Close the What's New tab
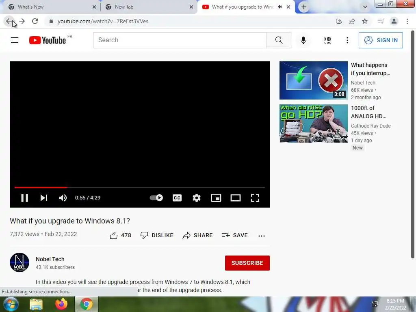The width and height of the screenshot is (416, 312). [x=94, y=7]
